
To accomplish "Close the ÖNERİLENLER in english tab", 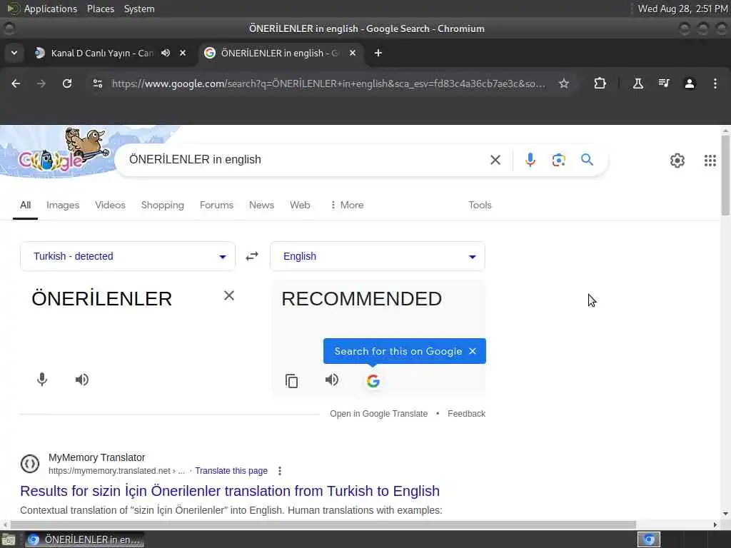I will pyautogui.click(x=353, y=53).
